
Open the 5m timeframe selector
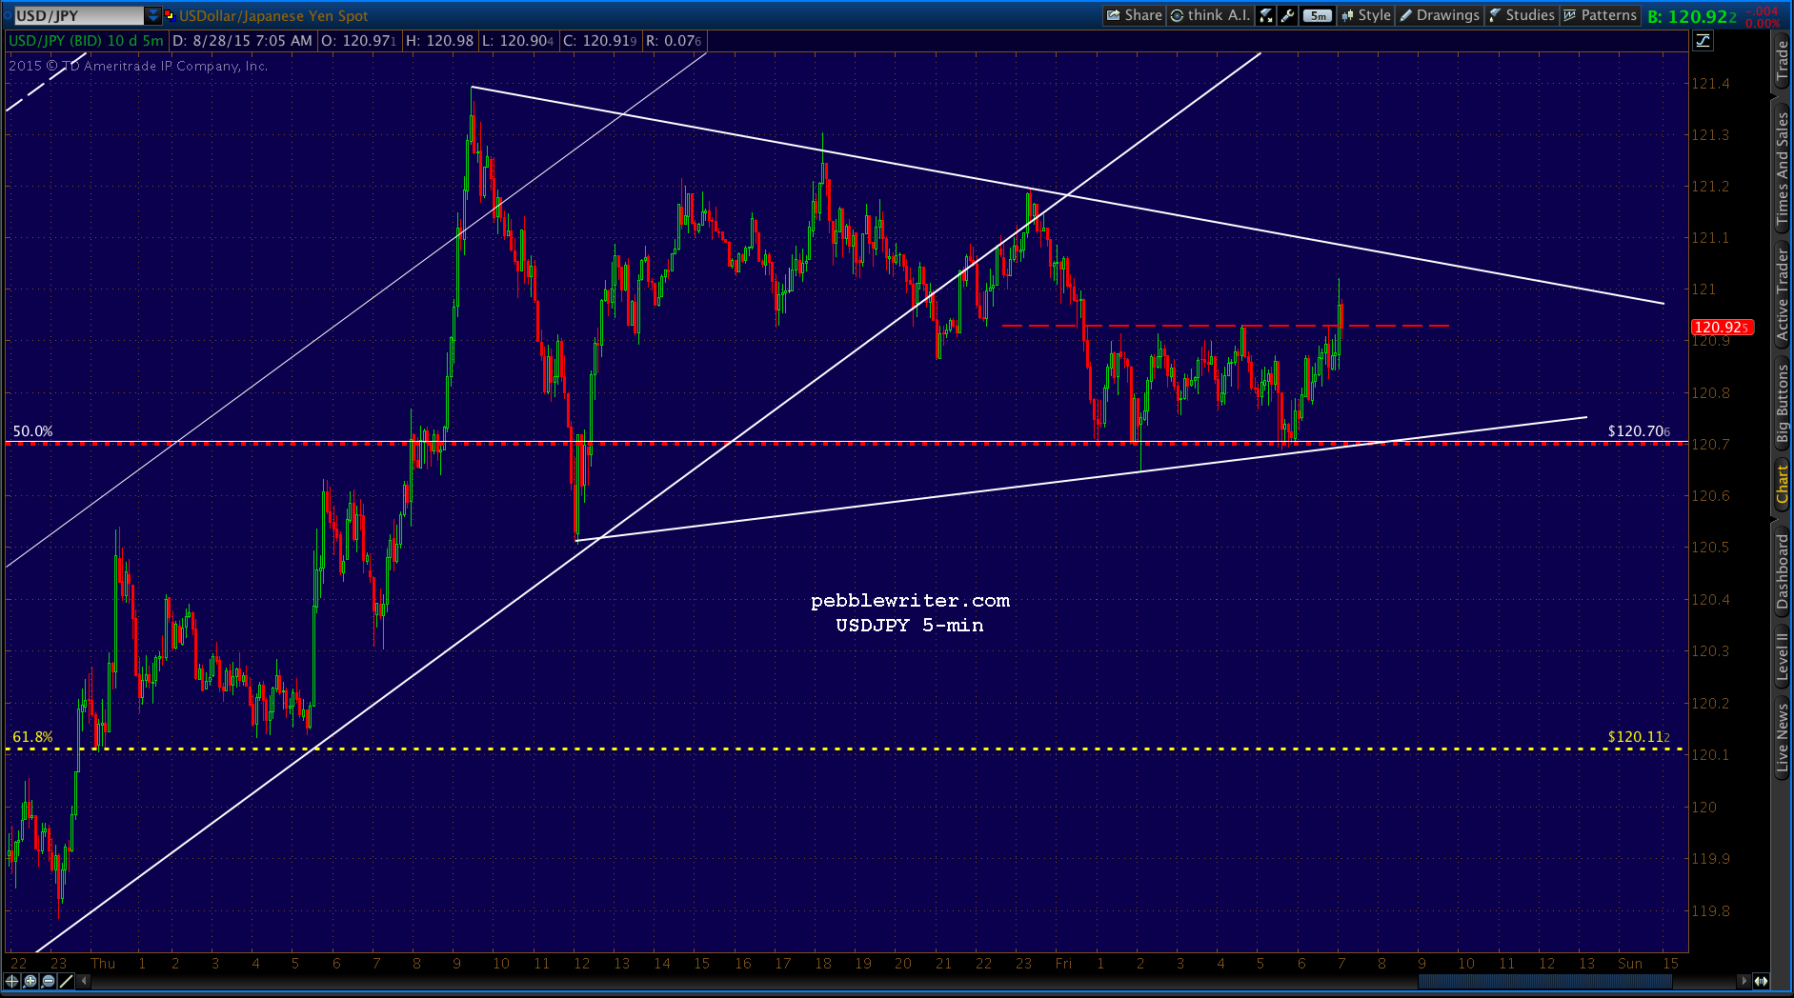click(x=1318, y=15)
